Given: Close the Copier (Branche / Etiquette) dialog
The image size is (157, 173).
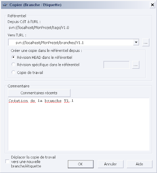Looking at the screenshot, I should click(x=153, y=5).
